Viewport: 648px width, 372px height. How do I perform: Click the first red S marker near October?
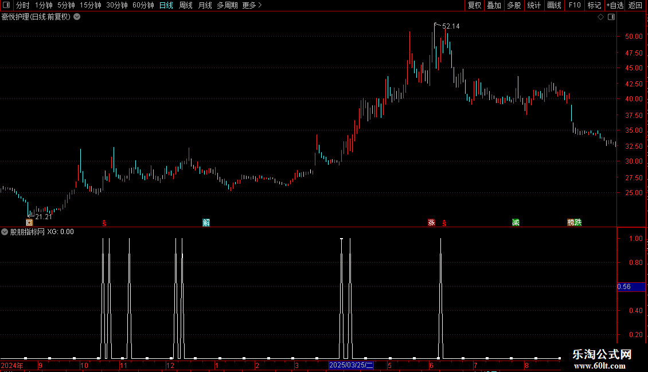pos(104,223)
